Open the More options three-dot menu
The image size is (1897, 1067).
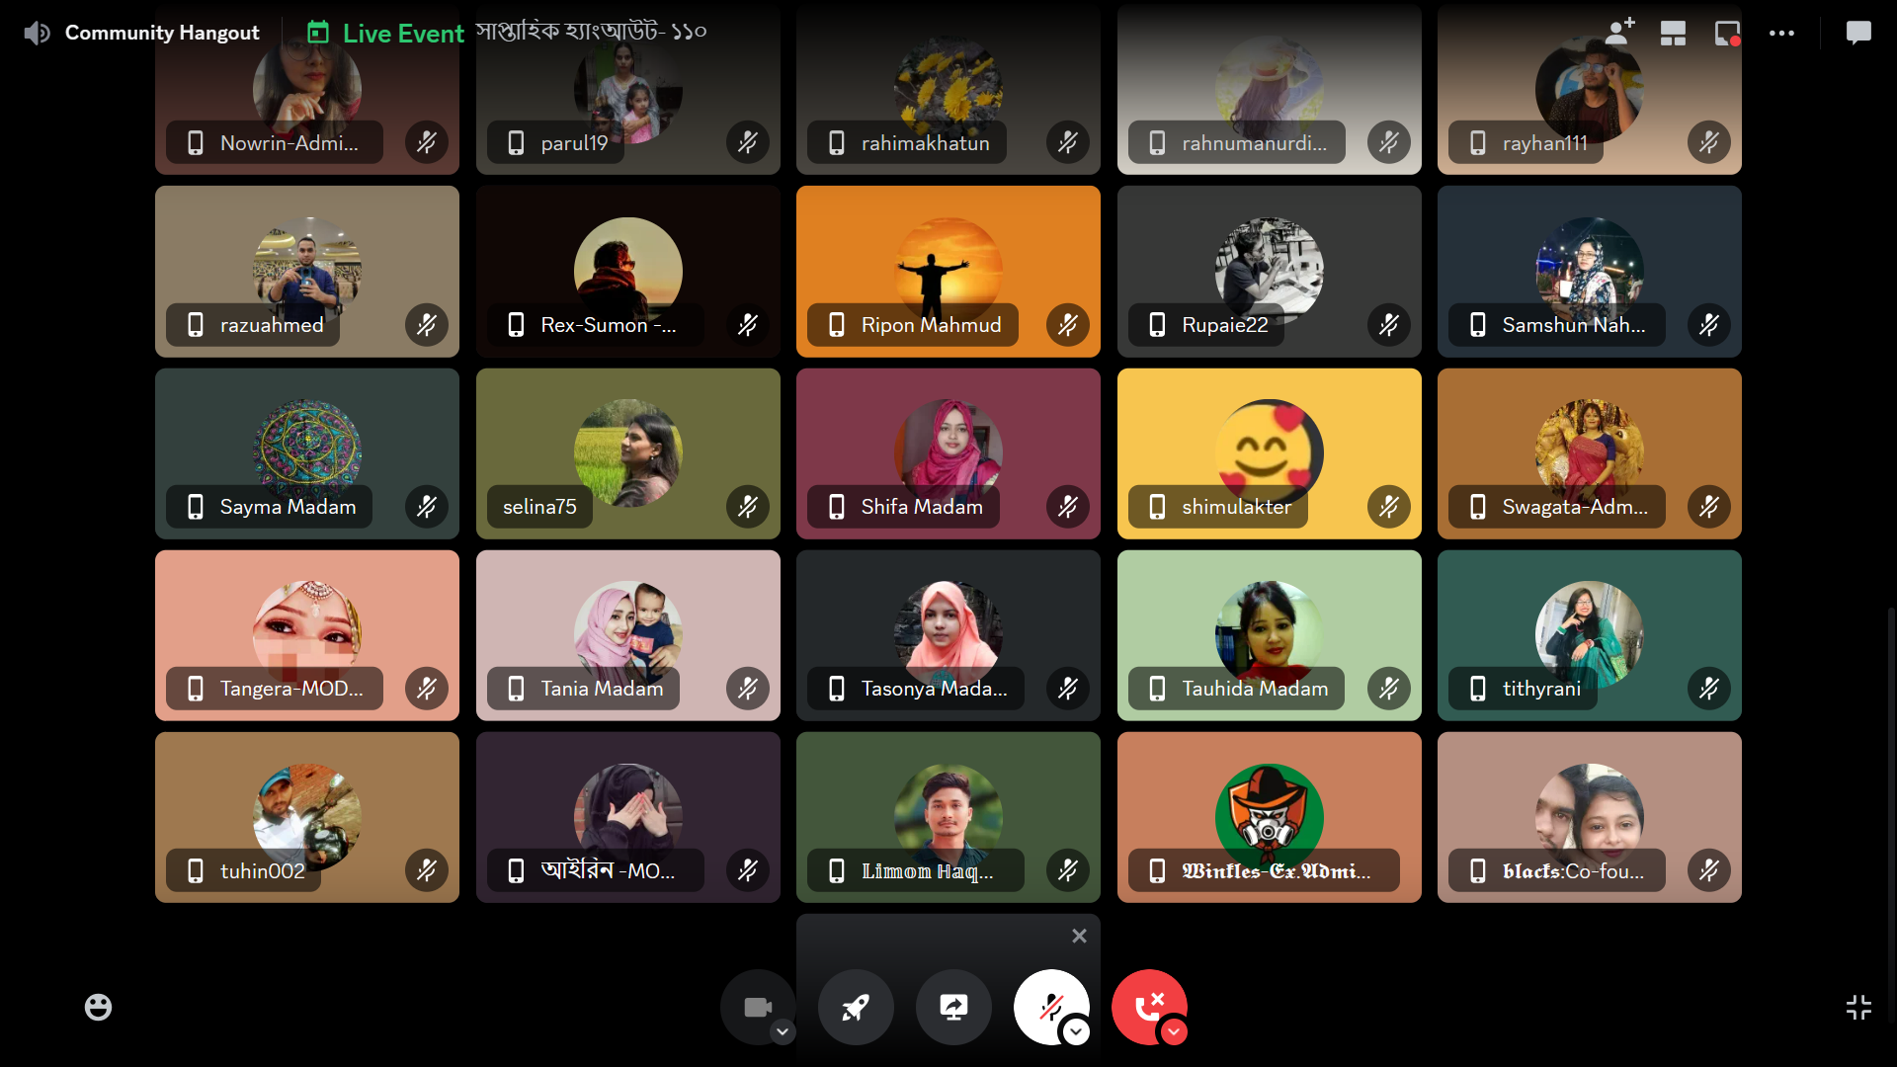pos(1781,33)
